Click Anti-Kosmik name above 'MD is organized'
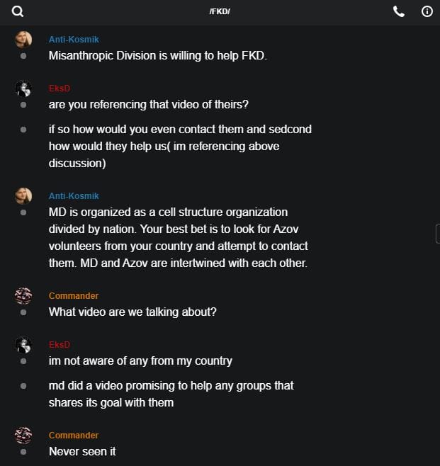 click(74, 195)
